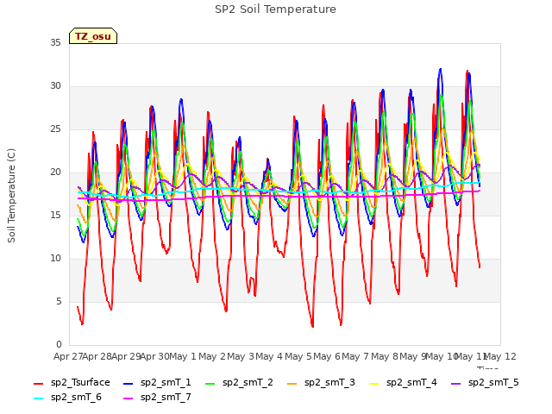Click the purple sp2_smT_5 legend color marker
552x414 pixels.
(456, 383)
